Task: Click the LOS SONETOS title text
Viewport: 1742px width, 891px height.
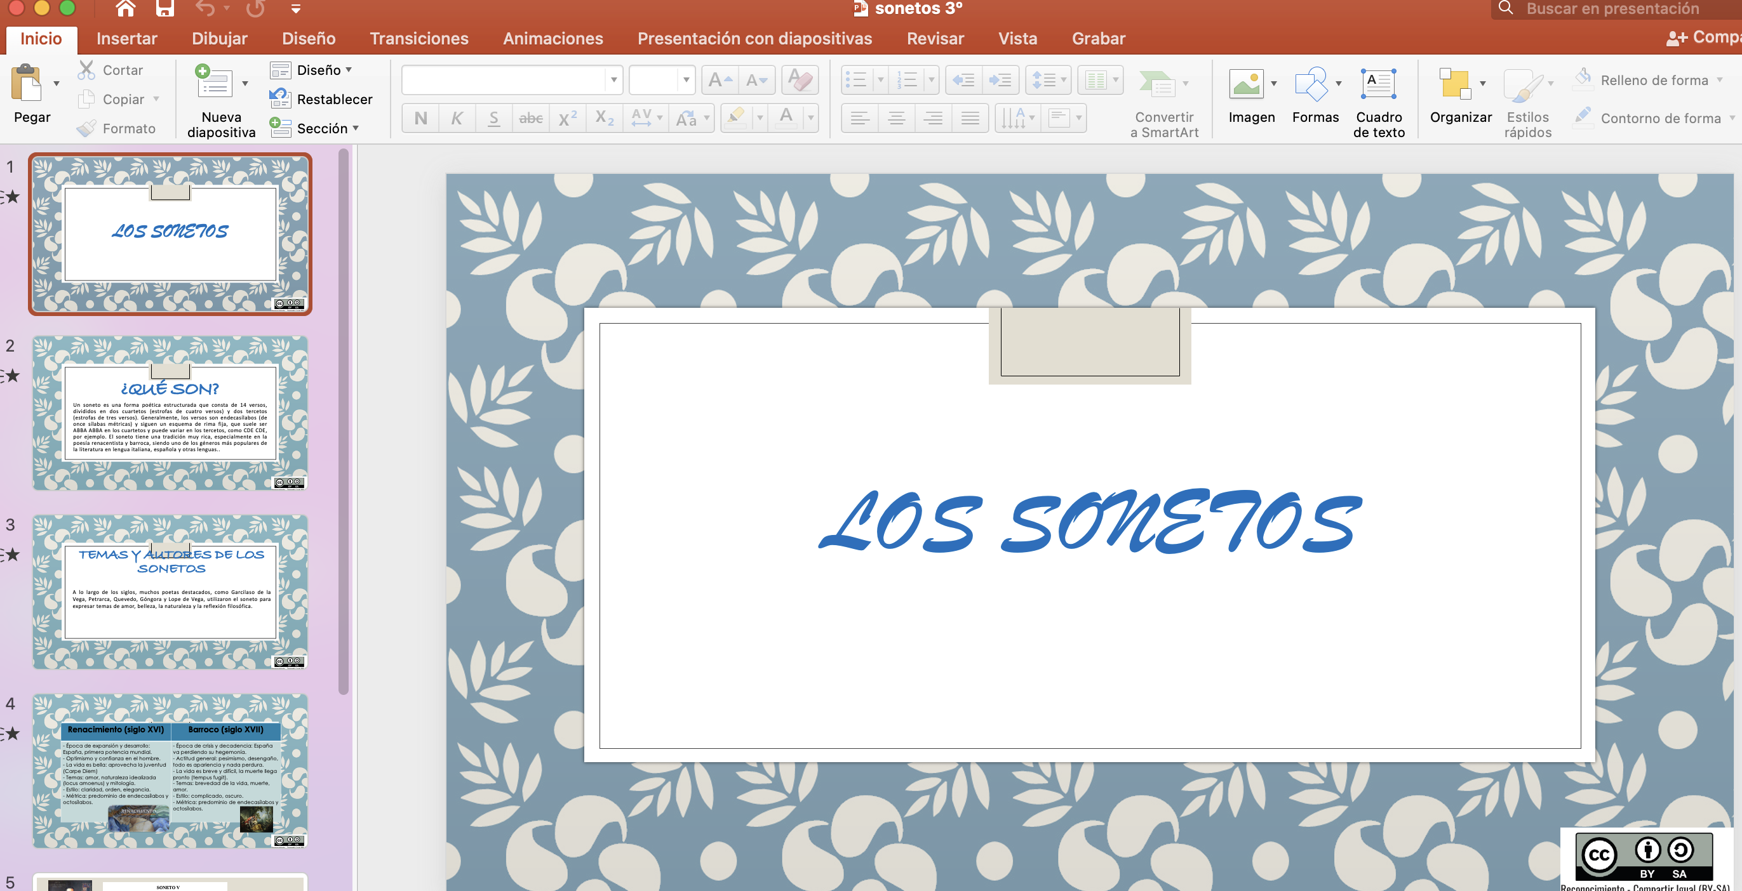Action: (1089, 522)
